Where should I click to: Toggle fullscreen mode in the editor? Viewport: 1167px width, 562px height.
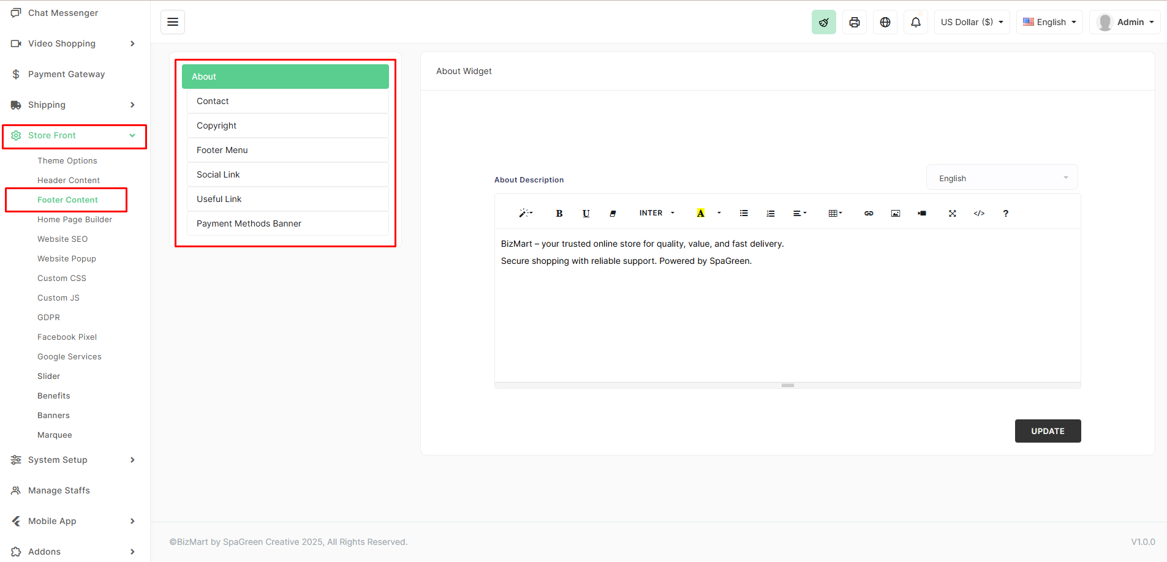(952, 213)
